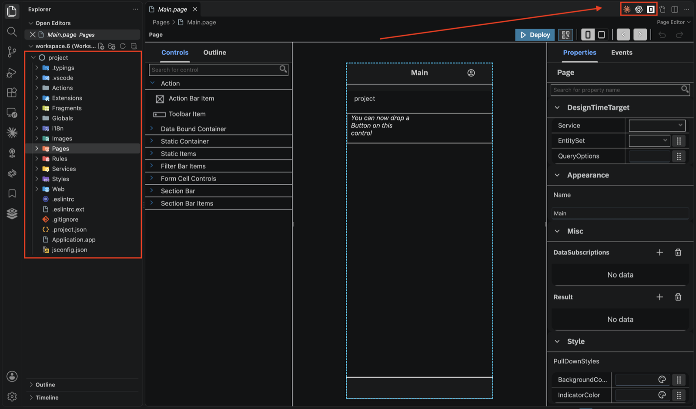
Task: Click the Search for control field
Action: 218,70
